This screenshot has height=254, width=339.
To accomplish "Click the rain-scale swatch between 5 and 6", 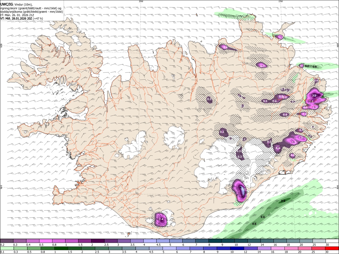I will click(x=169, y=248).
